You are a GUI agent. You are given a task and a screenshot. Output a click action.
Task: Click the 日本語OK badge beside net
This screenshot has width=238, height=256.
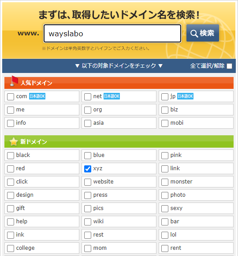point(112,96)
